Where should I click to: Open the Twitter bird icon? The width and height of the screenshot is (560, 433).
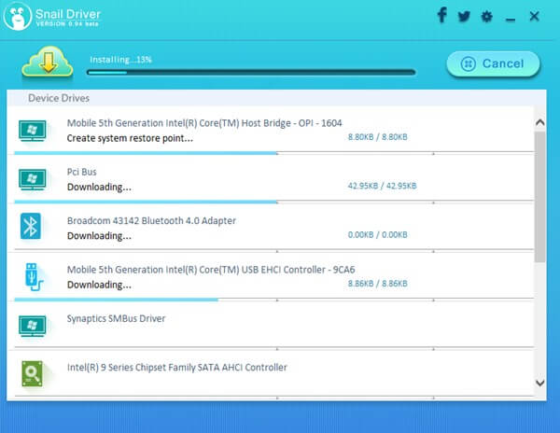pos(464,17)
